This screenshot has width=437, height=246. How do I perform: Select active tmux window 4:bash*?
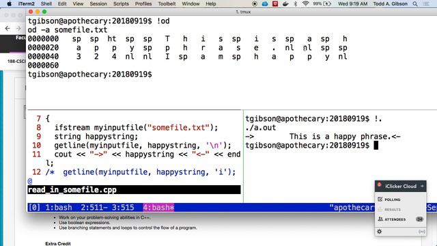tap(158, 208)
